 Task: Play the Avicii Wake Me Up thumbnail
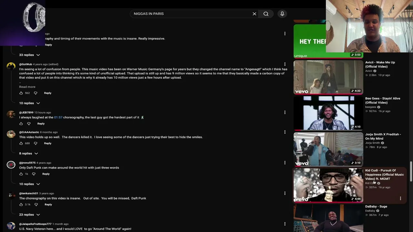[x=328, y=77]
